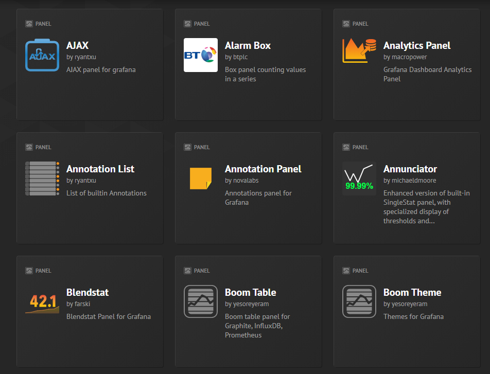The height and width of the screenshot is (374, 490).
Task: Click 'by ryantxu' under AJAX
Action: pos(81,57)
